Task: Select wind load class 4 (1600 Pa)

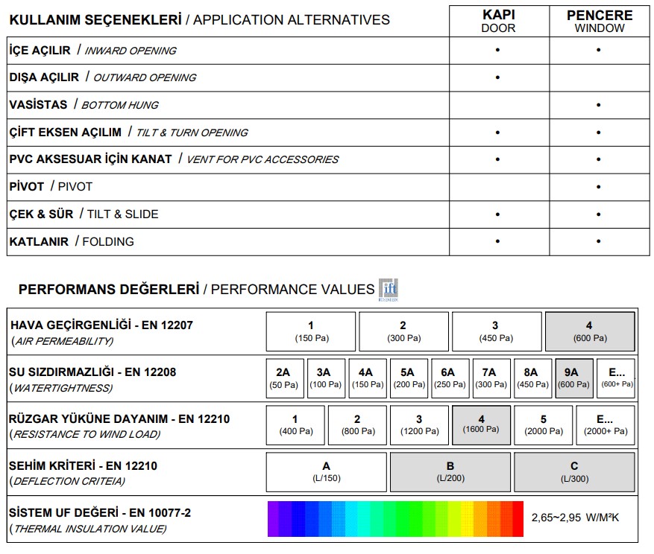Action: [x=481, y=425]
